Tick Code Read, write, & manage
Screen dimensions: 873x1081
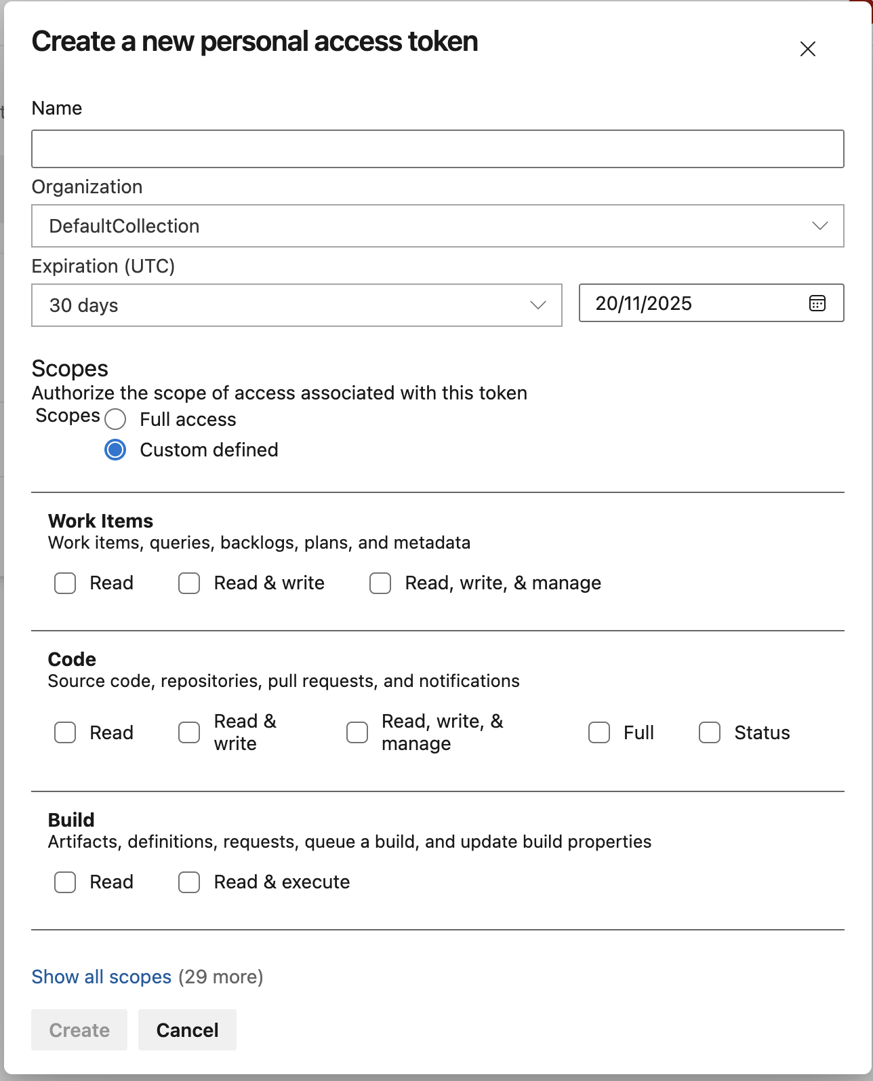pos(357,732)
